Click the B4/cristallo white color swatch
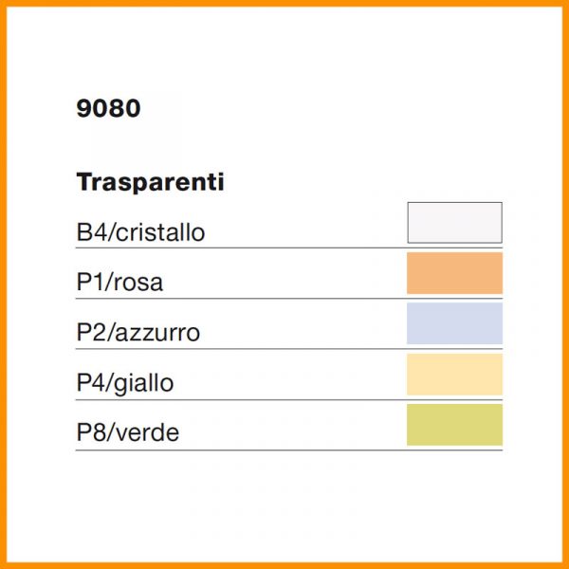This screenshot has width=569, height=569. point(454,223)
